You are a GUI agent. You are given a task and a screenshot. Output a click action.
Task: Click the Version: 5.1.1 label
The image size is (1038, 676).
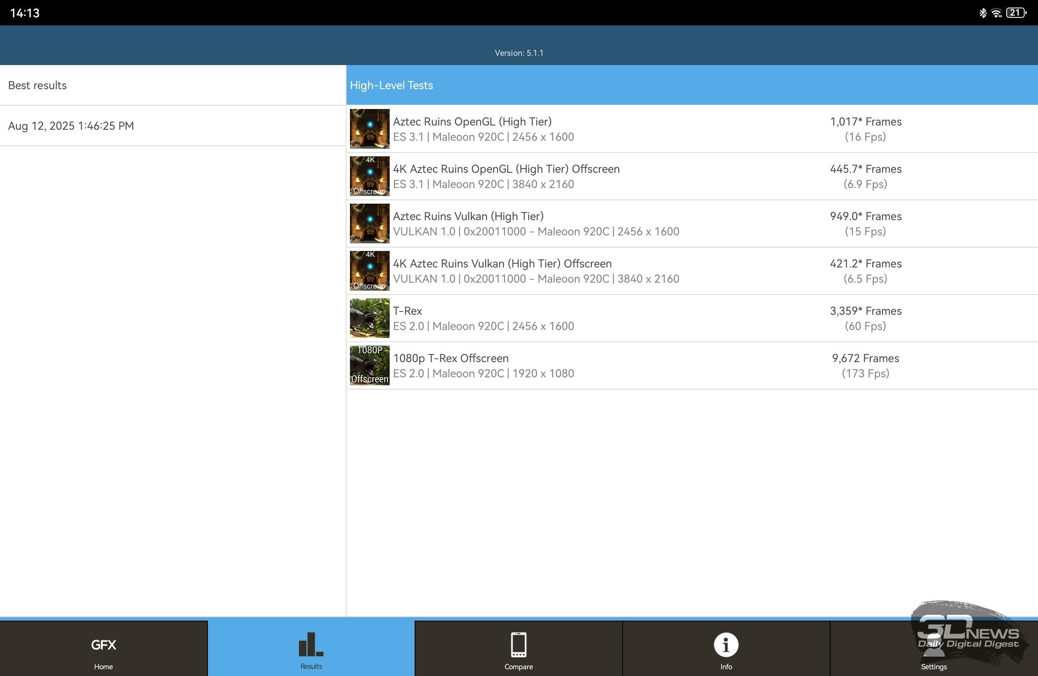[519, 53]
